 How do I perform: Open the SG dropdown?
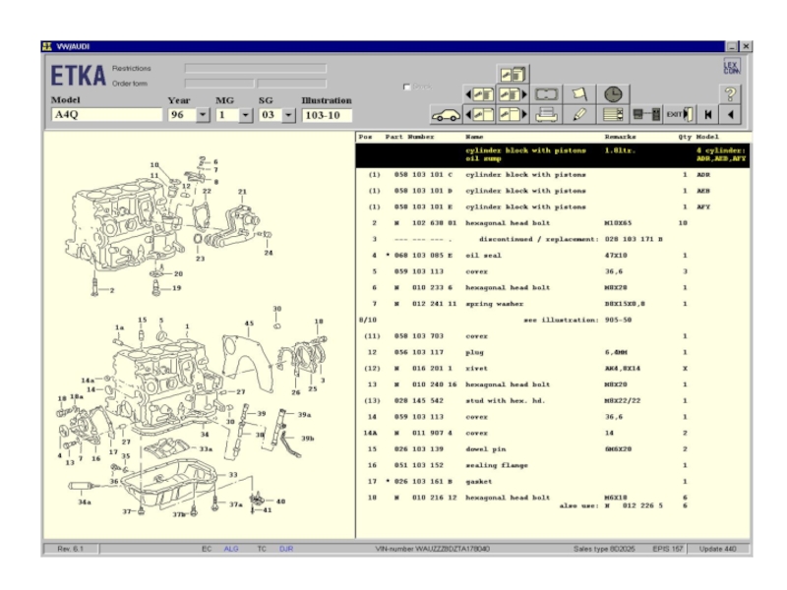click(288, 115)
